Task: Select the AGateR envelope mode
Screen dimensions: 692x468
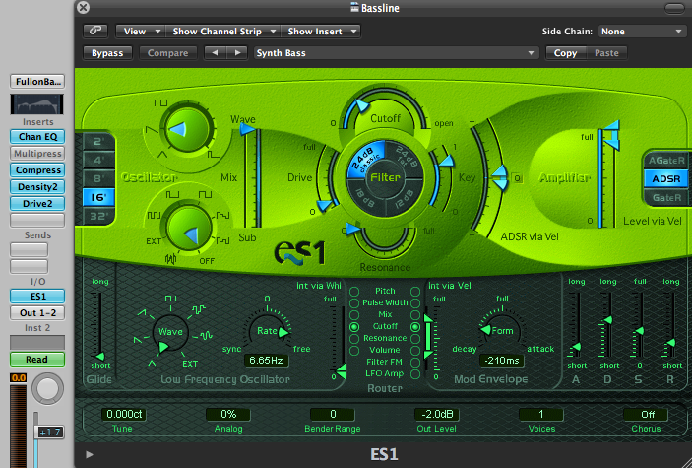Action: [666, 161]
